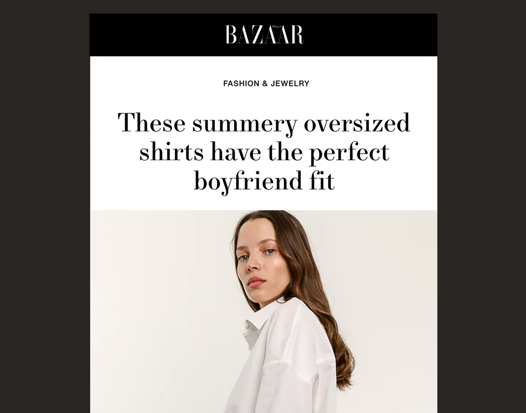
Task: Click the small Harper's text above BAZAAR
Action: [x=277, y=27]
